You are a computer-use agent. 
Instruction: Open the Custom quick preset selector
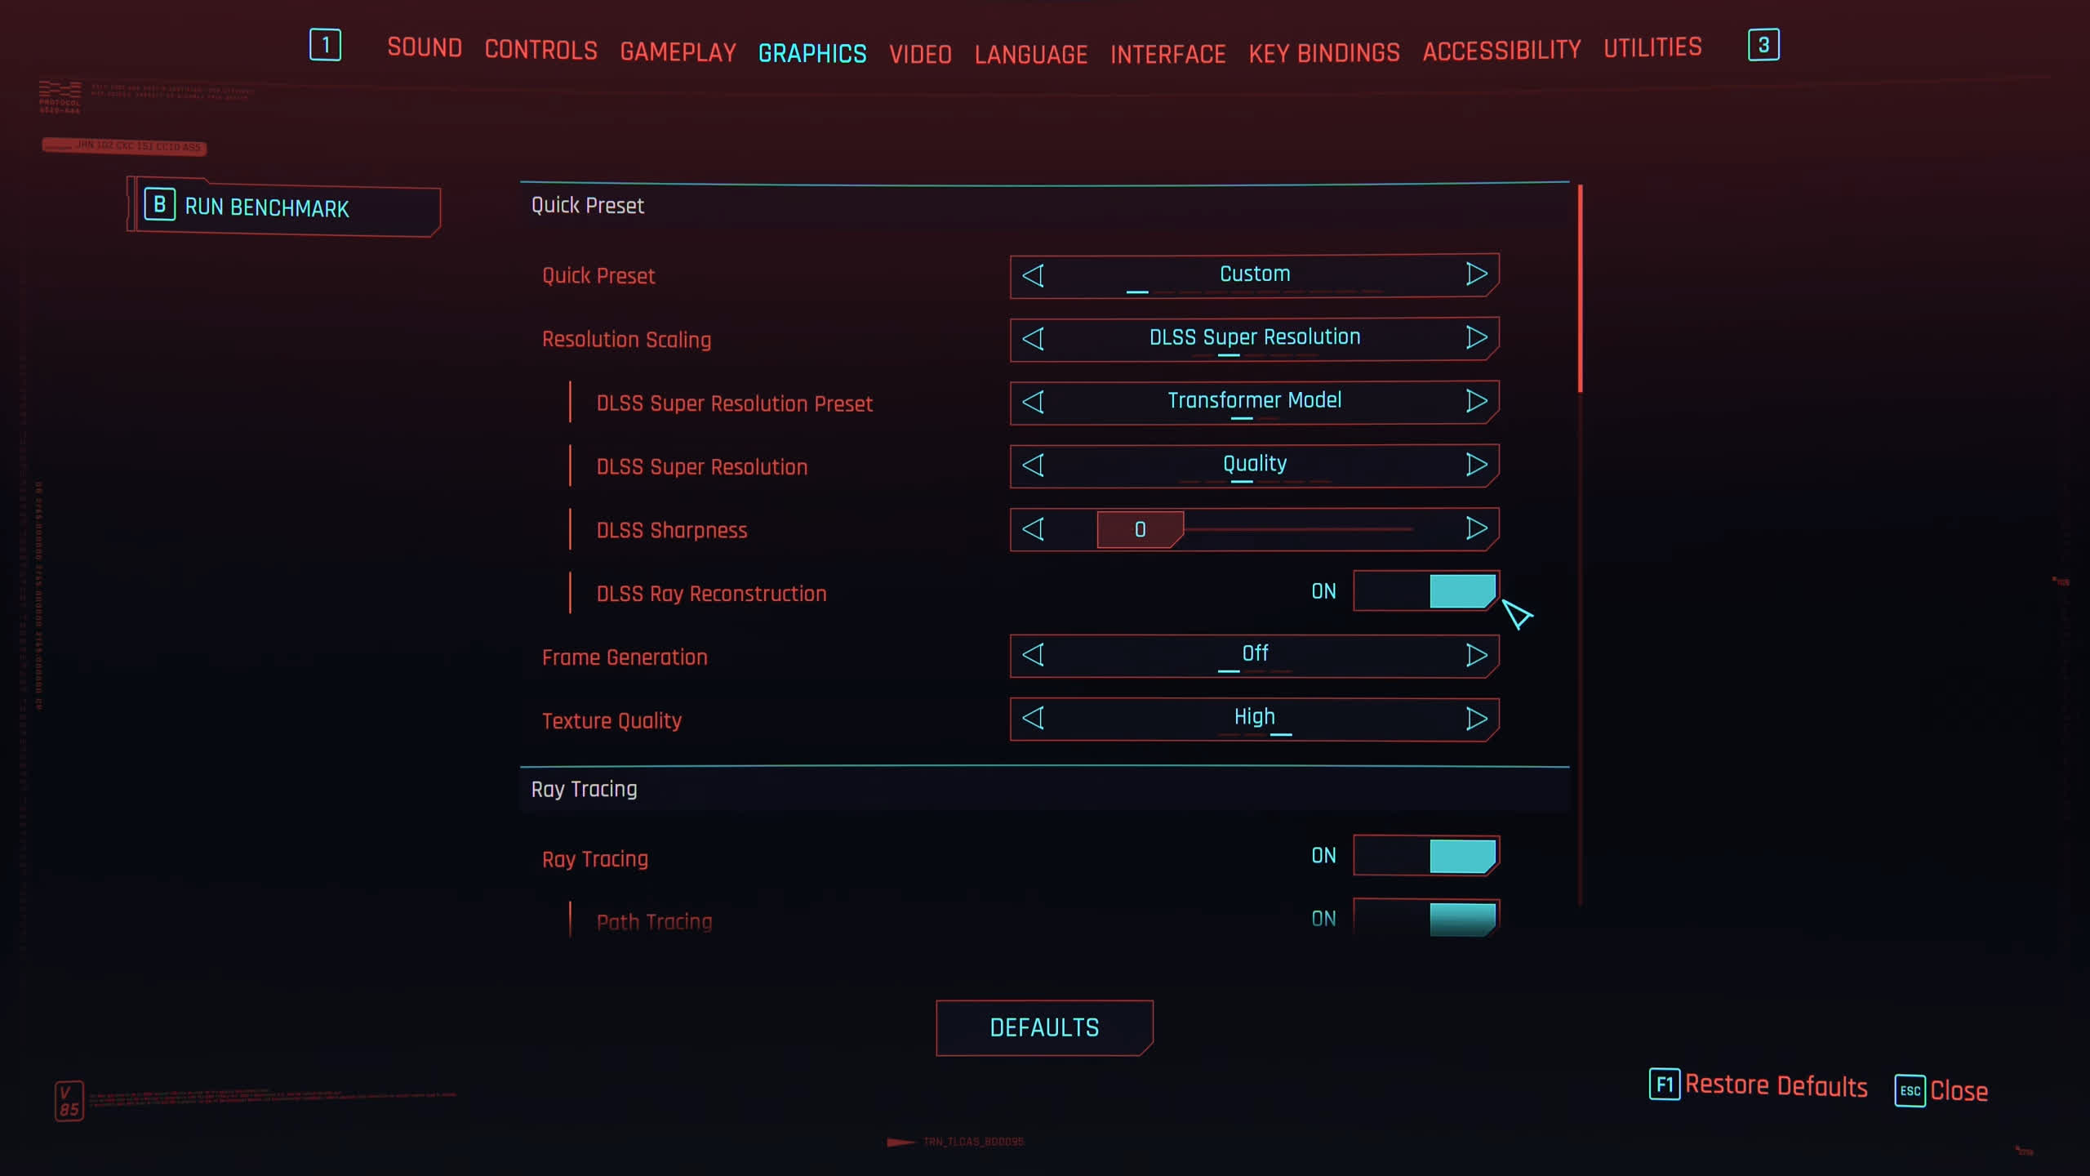(x=1254, y=275)
